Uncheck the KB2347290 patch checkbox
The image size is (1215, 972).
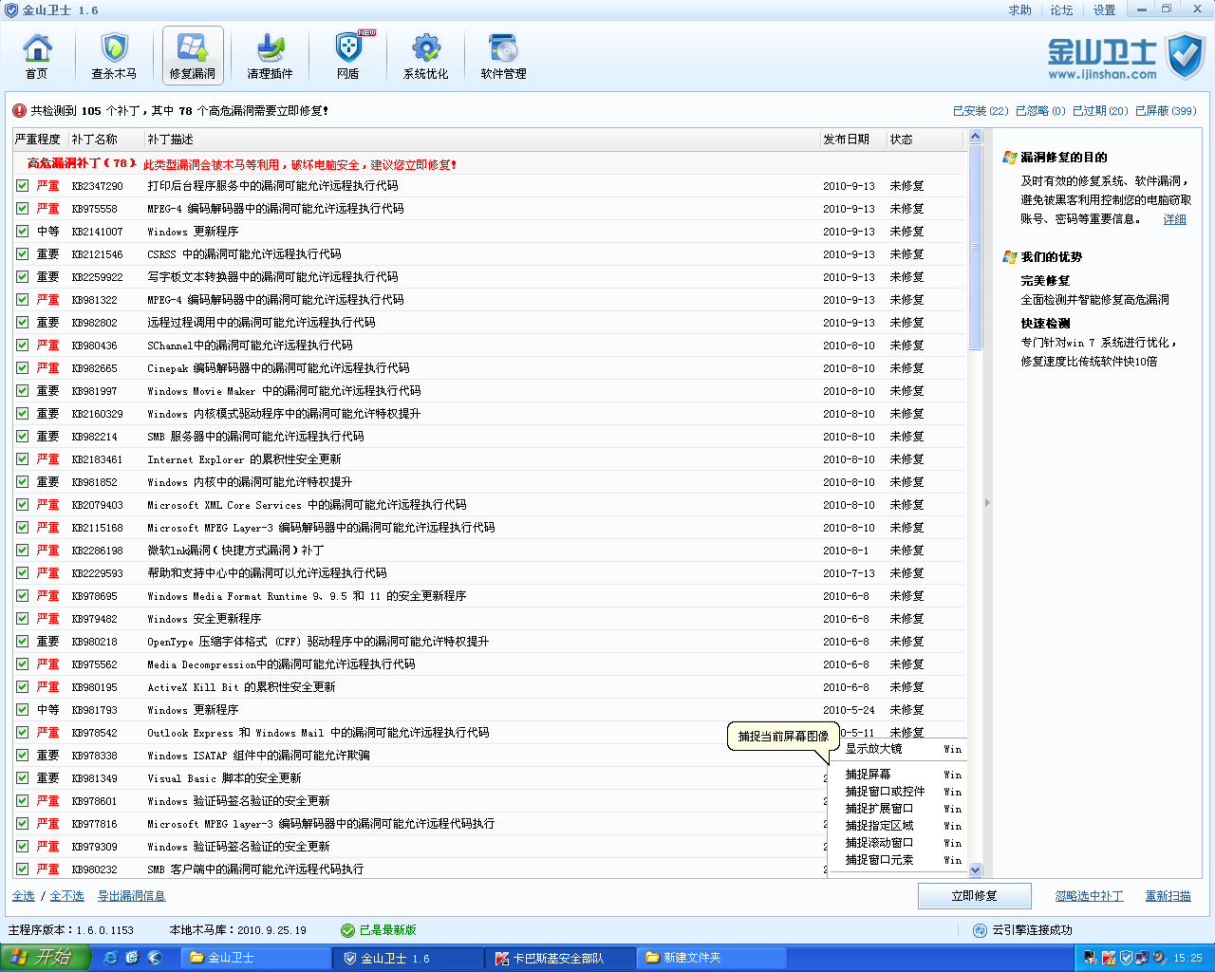pos(23,186)
